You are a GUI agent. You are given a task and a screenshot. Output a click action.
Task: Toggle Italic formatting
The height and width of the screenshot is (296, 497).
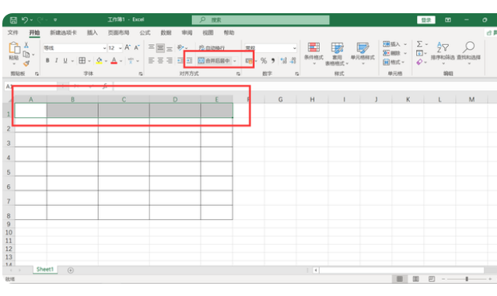coord(57,61)
